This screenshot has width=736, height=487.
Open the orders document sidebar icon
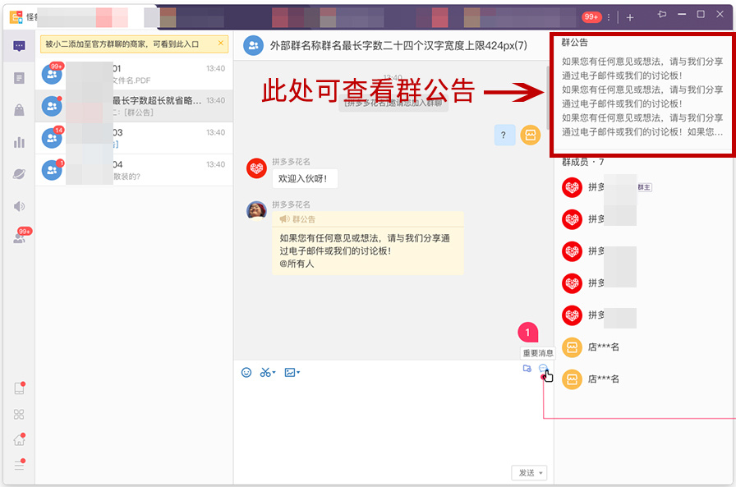coord(19,78)
